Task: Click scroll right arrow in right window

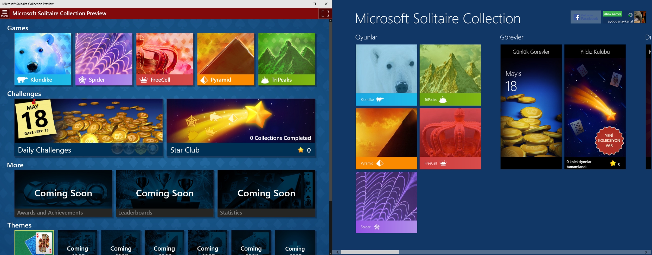Action: 646,252
